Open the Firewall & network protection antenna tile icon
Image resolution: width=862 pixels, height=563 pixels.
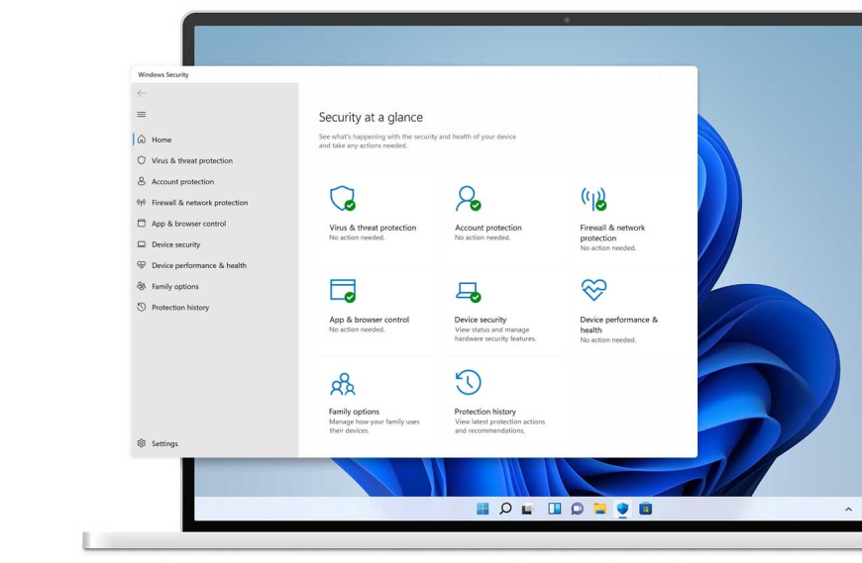(x=593, y=199)
